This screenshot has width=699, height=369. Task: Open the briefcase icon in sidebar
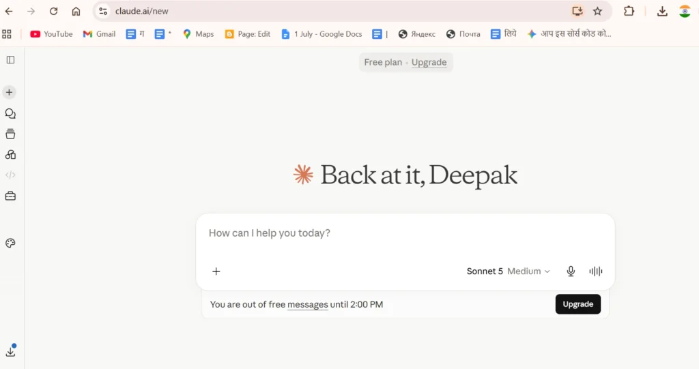(10, 196)
